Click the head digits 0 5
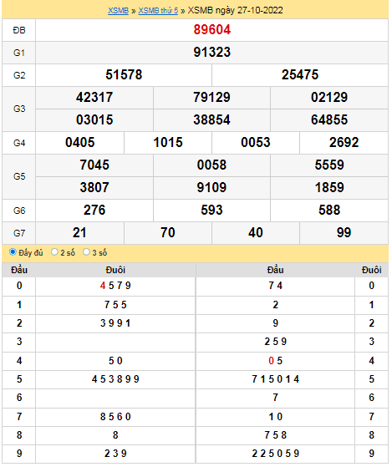The height and width of the screenshot is (467, 392). coord(275,361)
